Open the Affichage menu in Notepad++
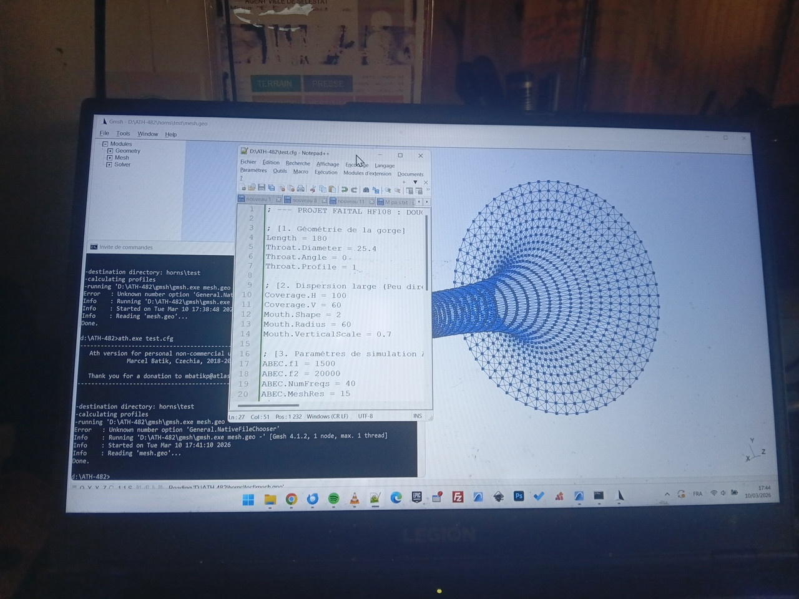Viewport: 799px width, 599px height. [328, 164]
